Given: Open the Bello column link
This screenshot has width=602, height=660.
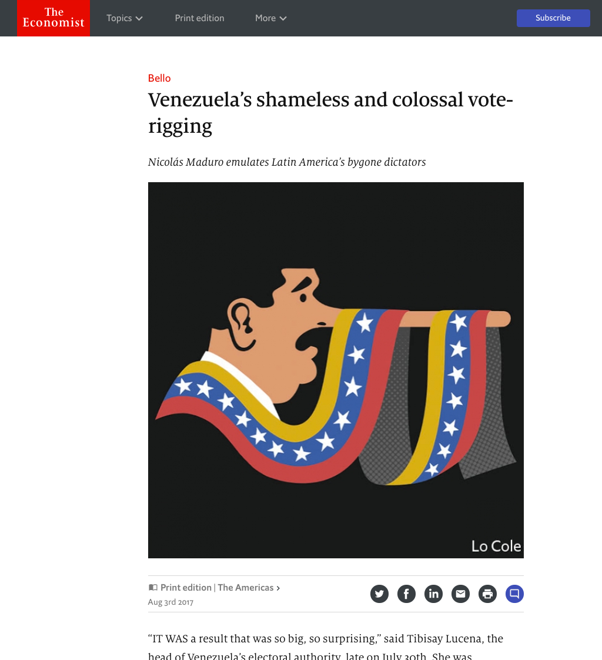Looking at the screenshot, I should (x=159, y=78).
